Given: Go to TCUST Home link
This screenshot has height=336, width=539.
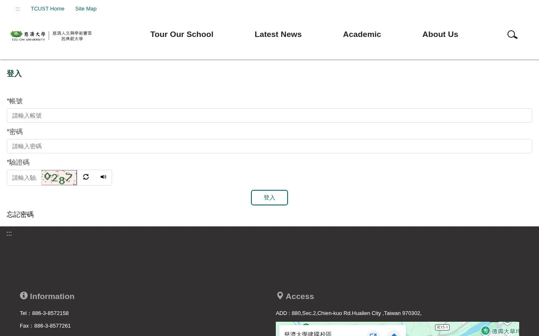Looking at the screenshot, I should pyautogui.click(x=48, y=9).
